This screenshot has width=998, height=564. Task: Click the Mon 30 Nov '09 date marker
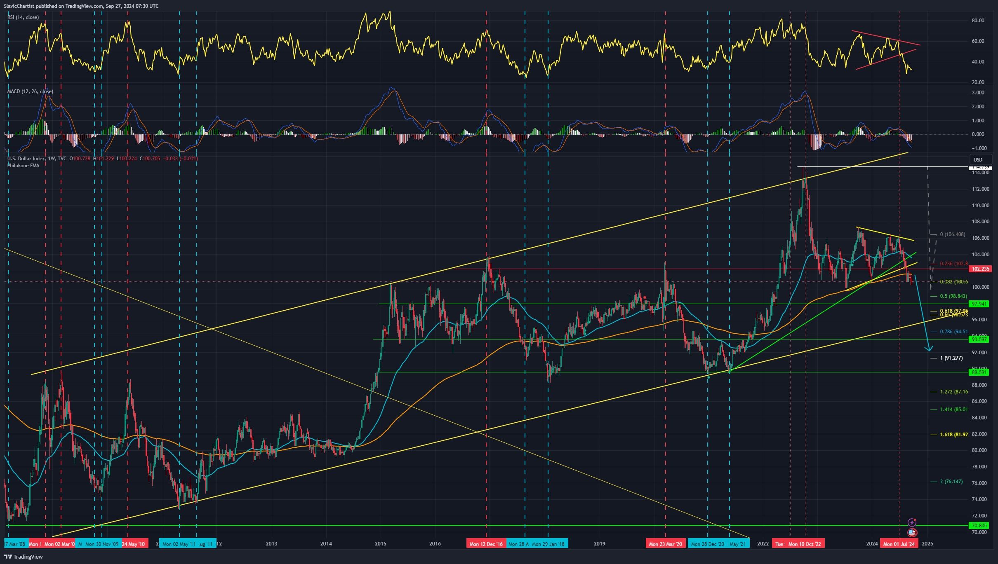tap(102, 544)
